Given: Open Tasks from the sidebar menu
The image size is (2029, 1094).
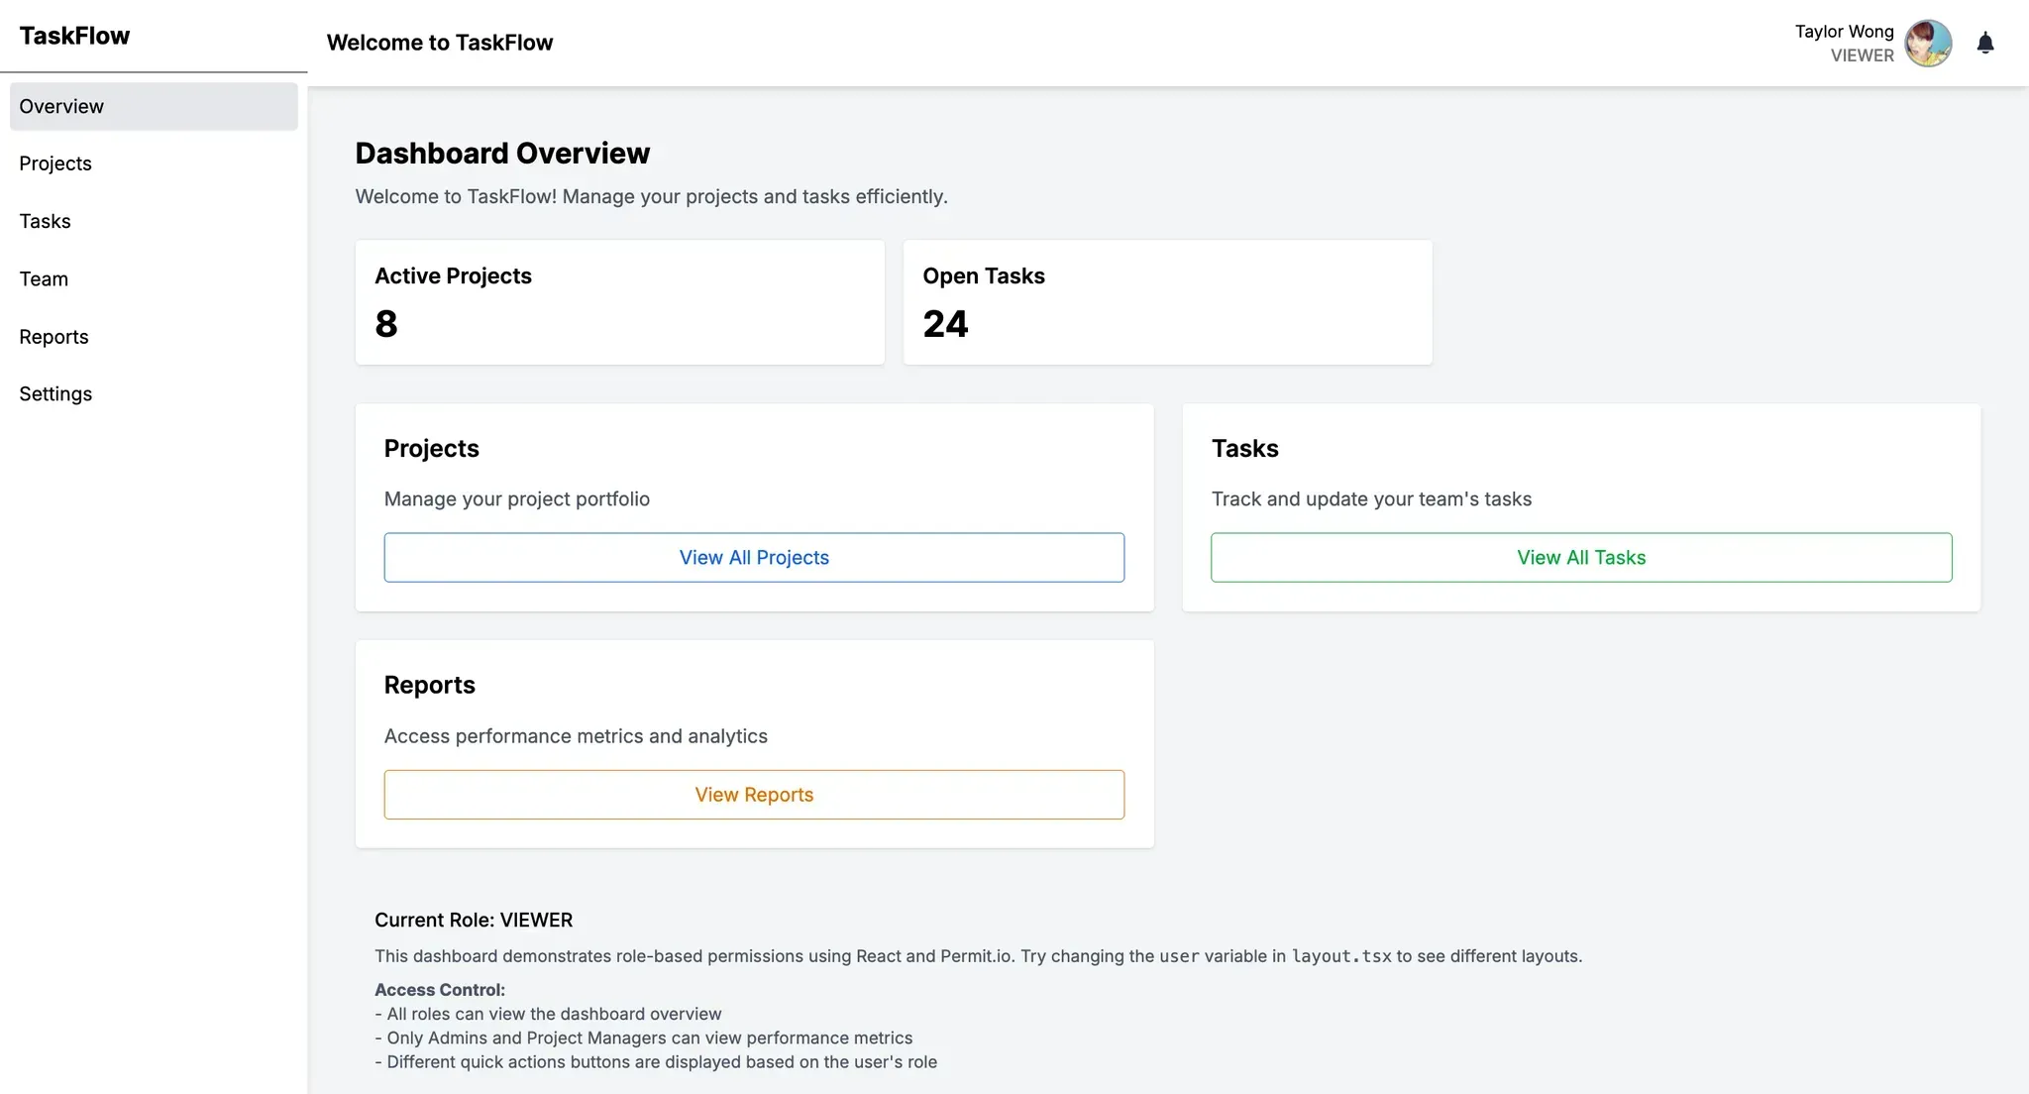Looking at the screenshot, I should 46,221.
